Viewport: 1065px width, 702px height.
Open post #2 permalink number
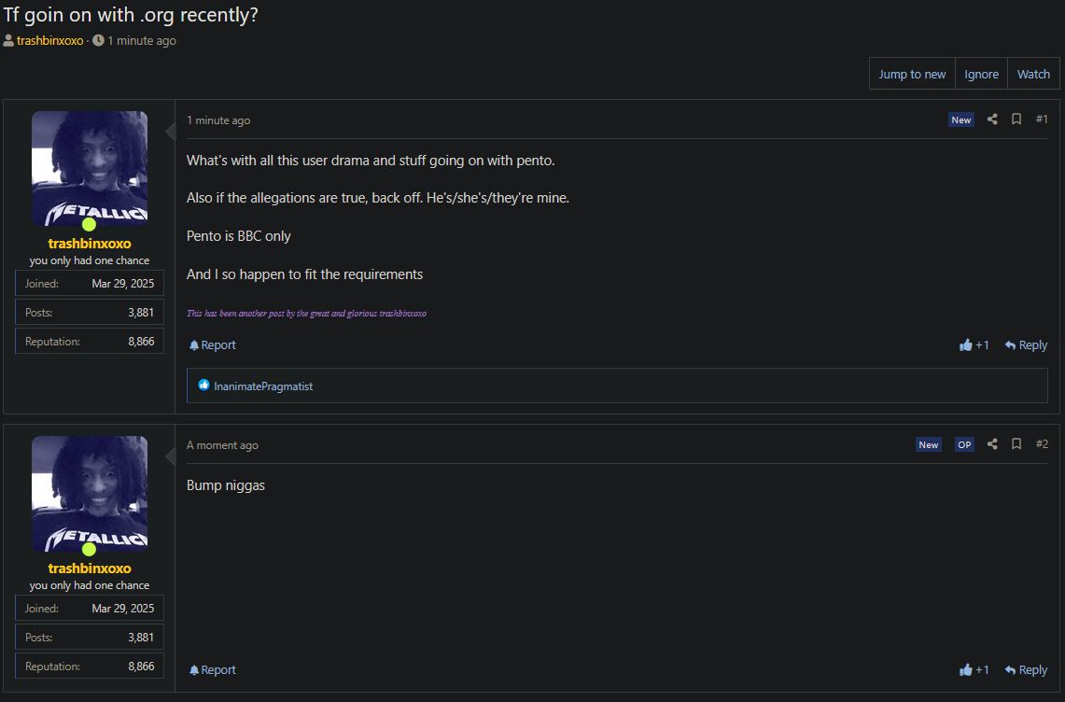pos(1042,443)
